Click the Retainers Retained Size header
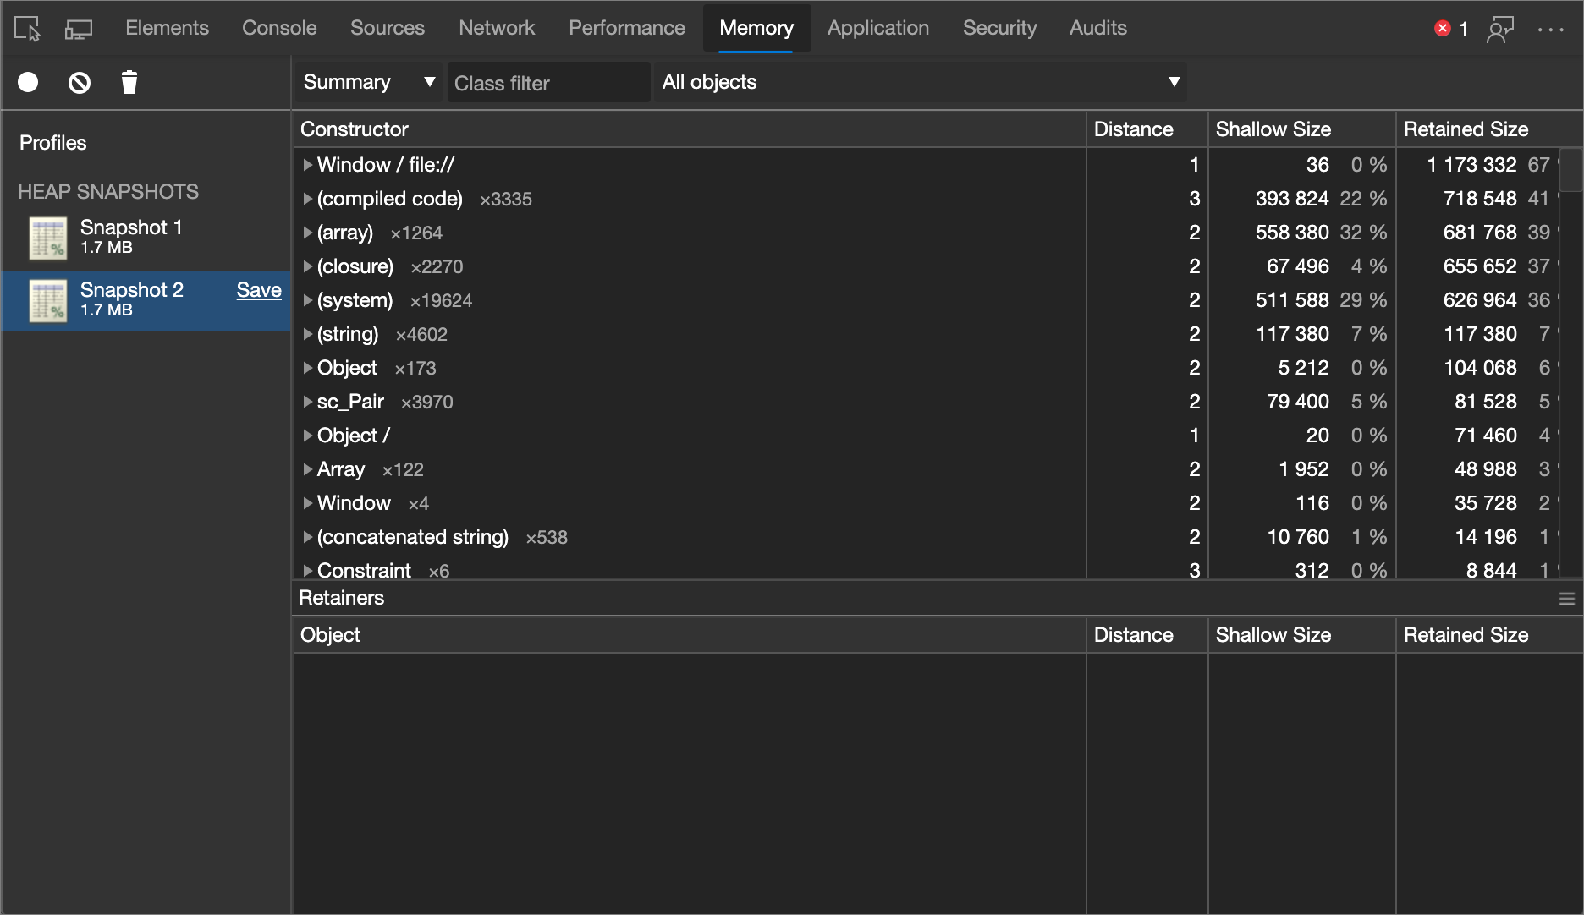The width and height of the screenshot is (1584, 915). (x=1488, y=635)
